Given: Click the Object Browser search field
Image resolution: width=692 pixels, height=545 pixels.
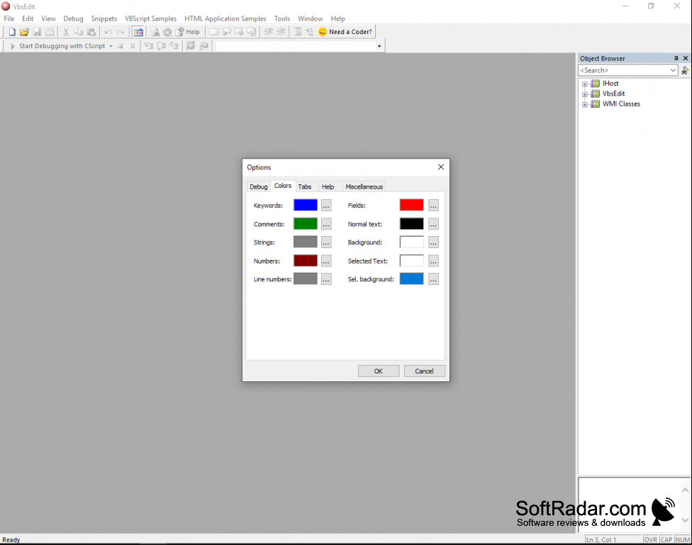Looking at the screenshot, I should 623,70.
